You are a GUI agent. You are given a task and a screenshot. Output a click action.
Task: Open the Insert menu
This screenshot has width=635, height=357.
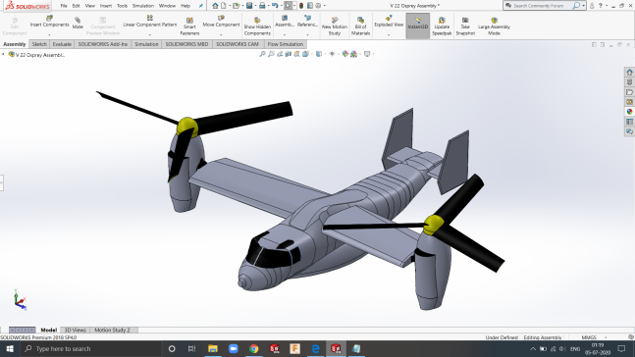click(106, 6)
